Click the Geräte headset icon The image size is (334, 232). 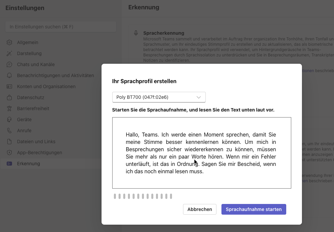tap(9, 120)
